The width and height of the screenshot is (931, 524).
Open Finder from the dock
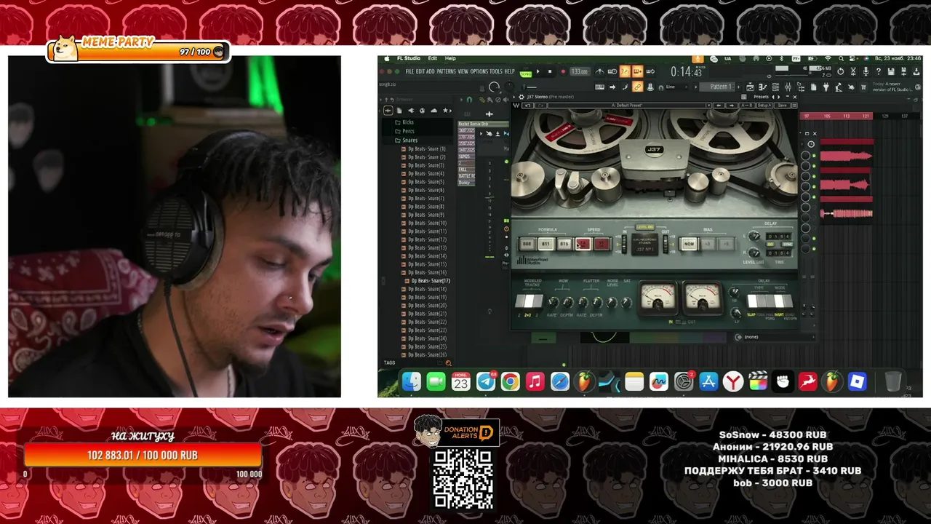click(412, 381)
